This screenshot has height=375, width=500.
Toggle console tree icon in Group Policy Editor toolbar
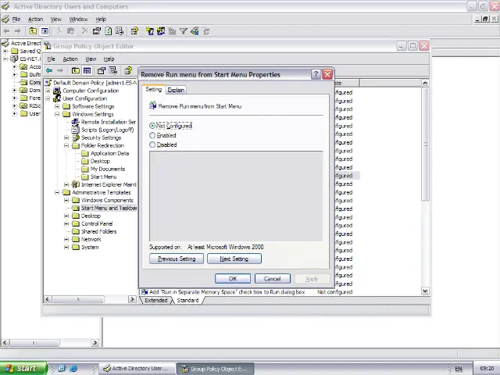(x=87, y=70)
